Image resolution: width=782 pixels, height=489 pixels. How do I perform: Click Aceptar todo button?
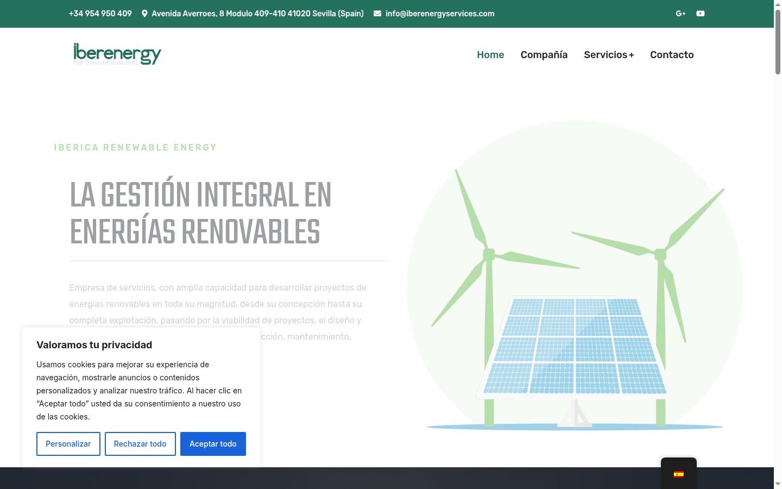tap(213, 444)
